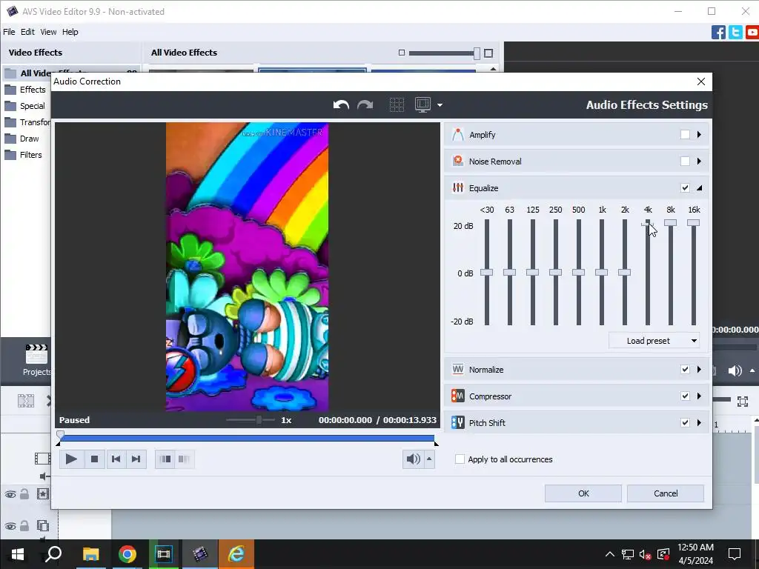Click the <30 Hz equalizer slider handle
This screenshot has width=759, height=569.
point(486,273)
